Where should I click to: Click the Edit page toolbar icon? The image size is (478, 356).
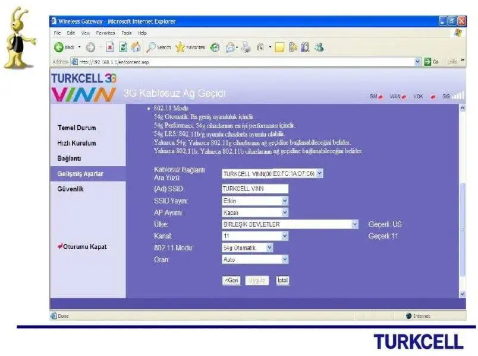[260, 47]
